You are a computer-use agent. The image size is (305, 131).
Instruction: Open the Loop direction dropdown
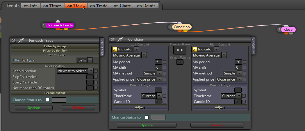click(x=75, y=71)
